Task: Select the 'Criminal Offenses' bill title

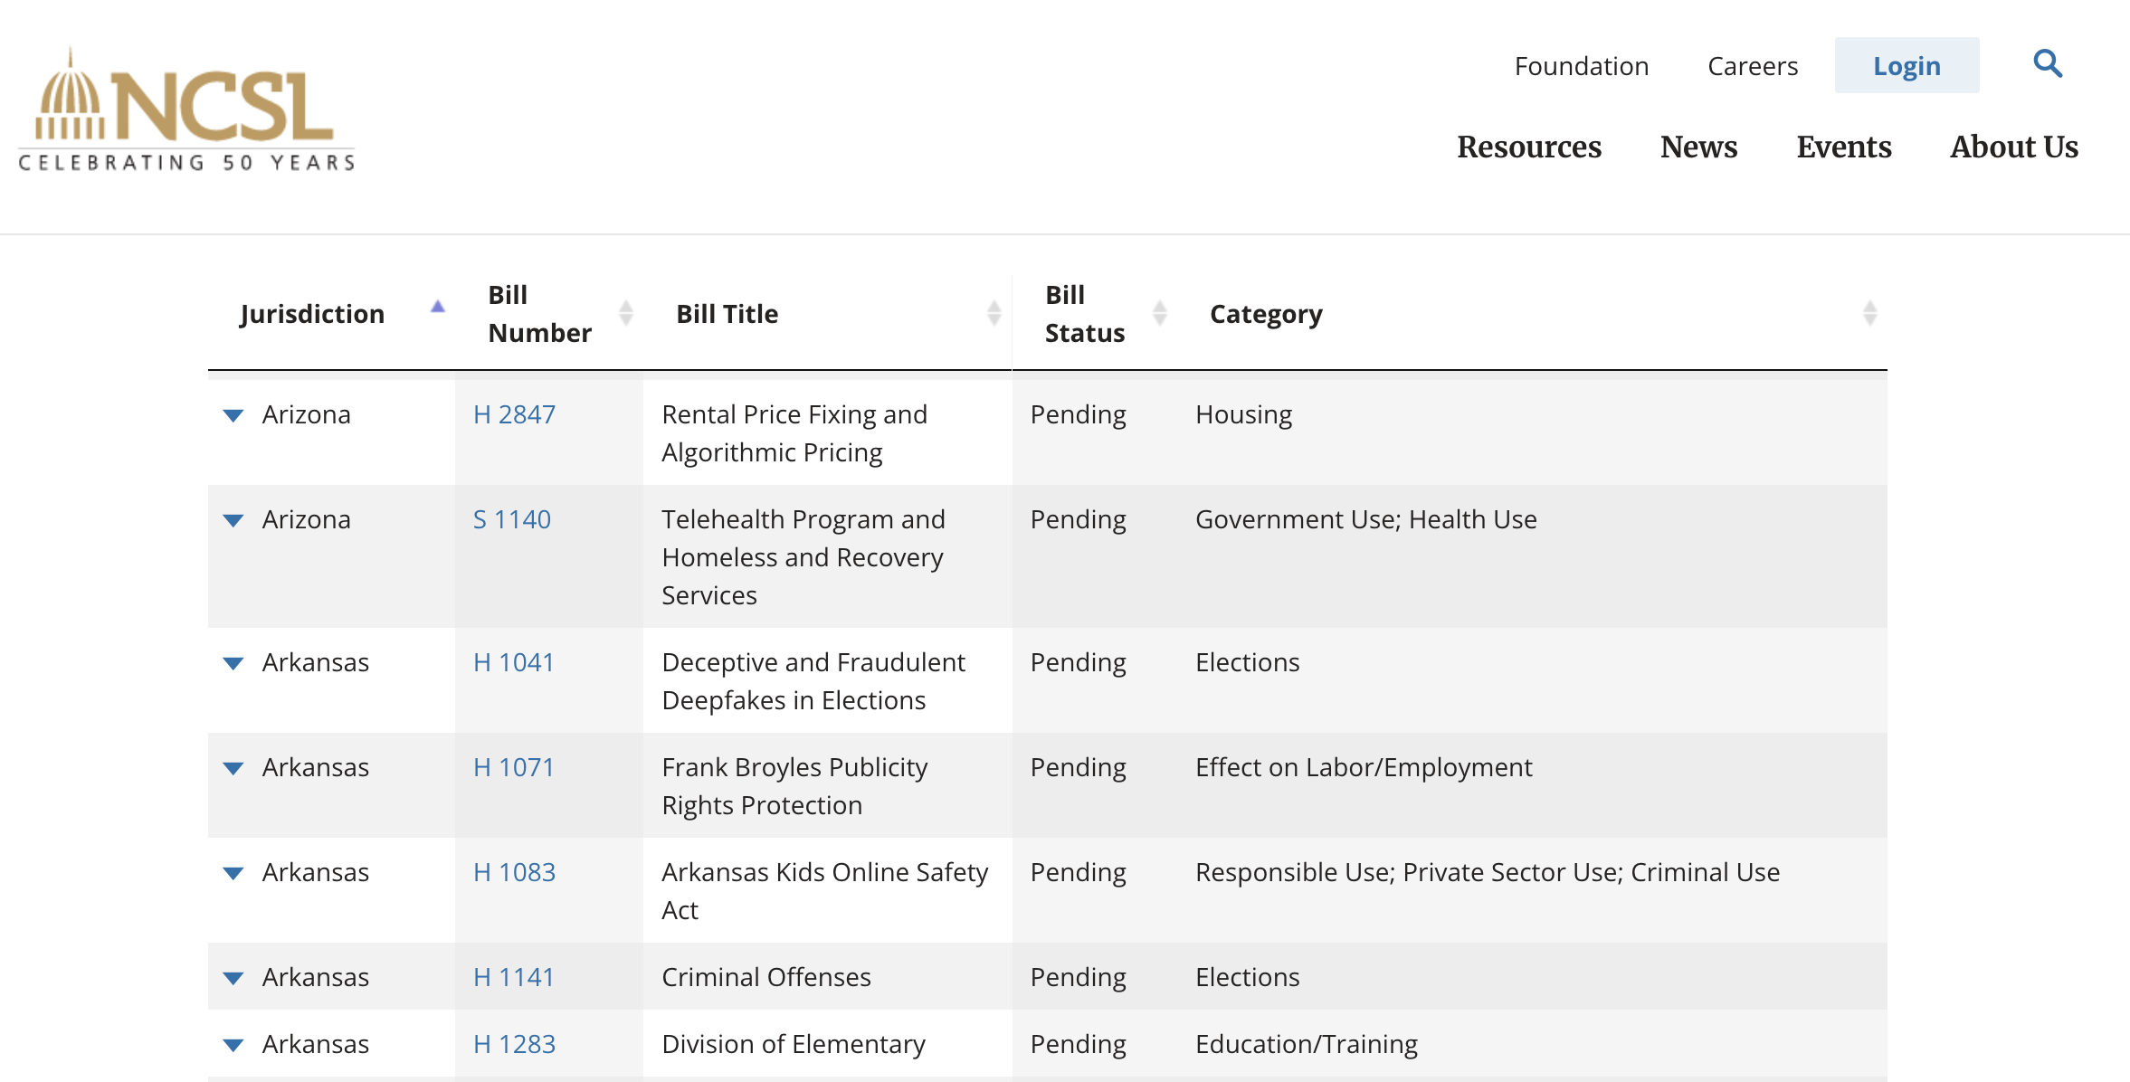Action: [x=766, y=977]
